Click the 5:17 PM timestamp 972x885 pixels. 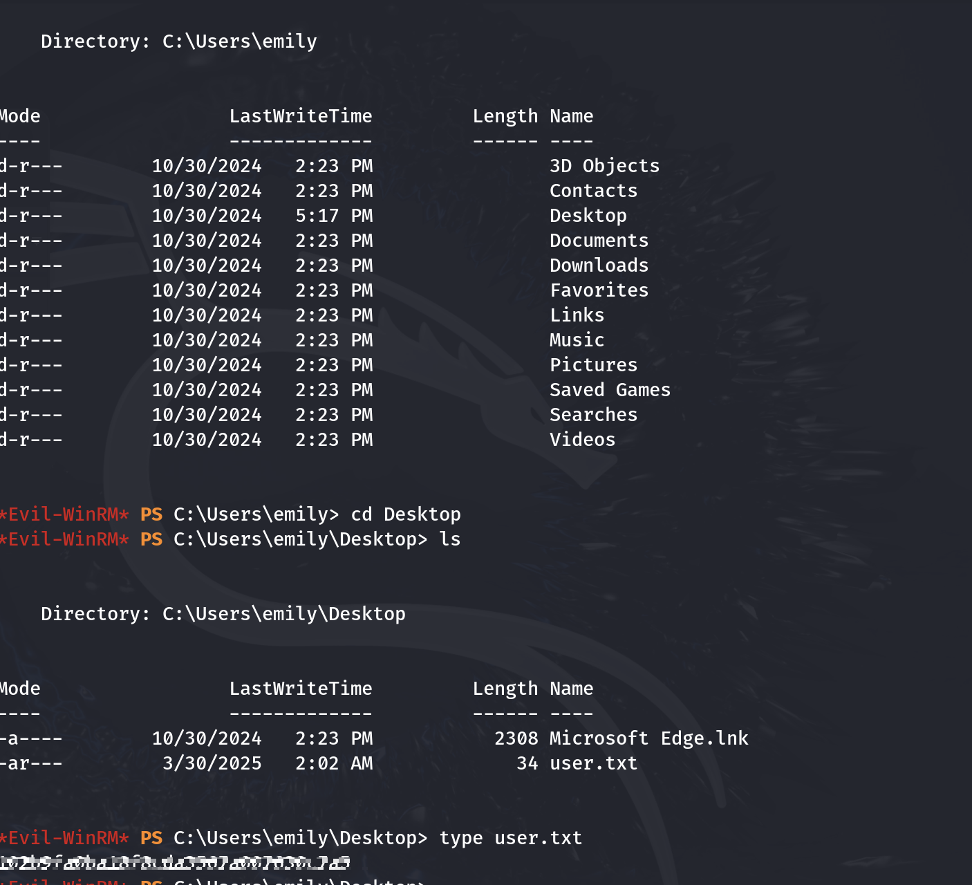pos(334,216)
